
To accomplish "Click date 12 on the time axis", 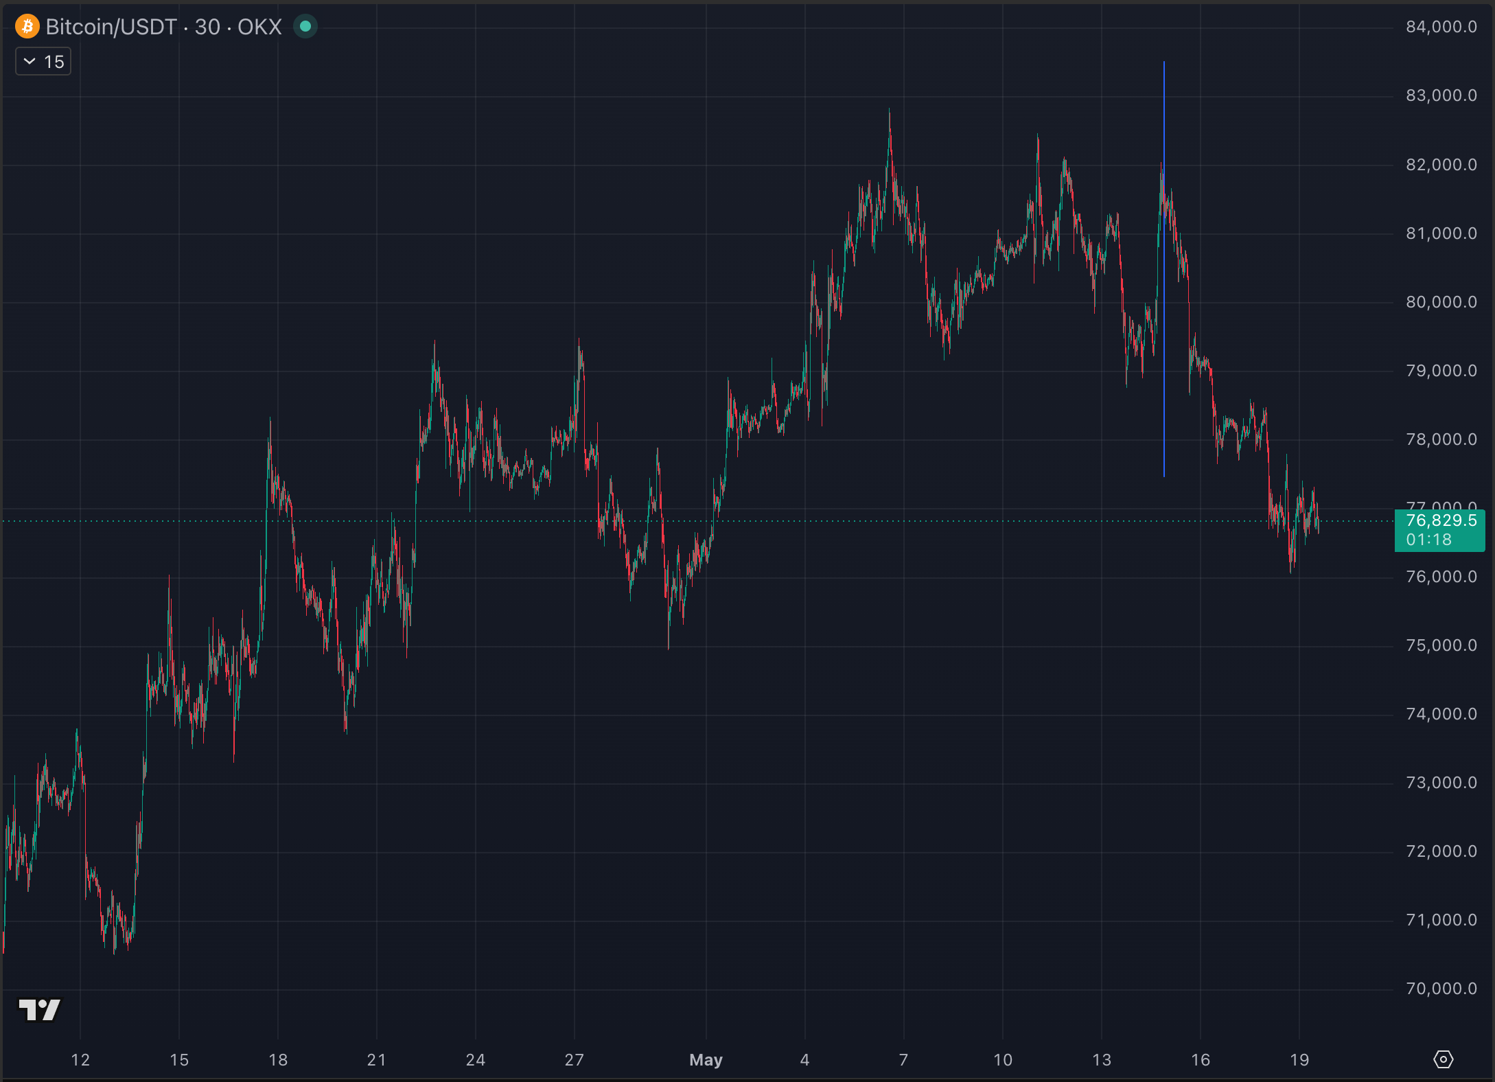I will coord(80,1060).
